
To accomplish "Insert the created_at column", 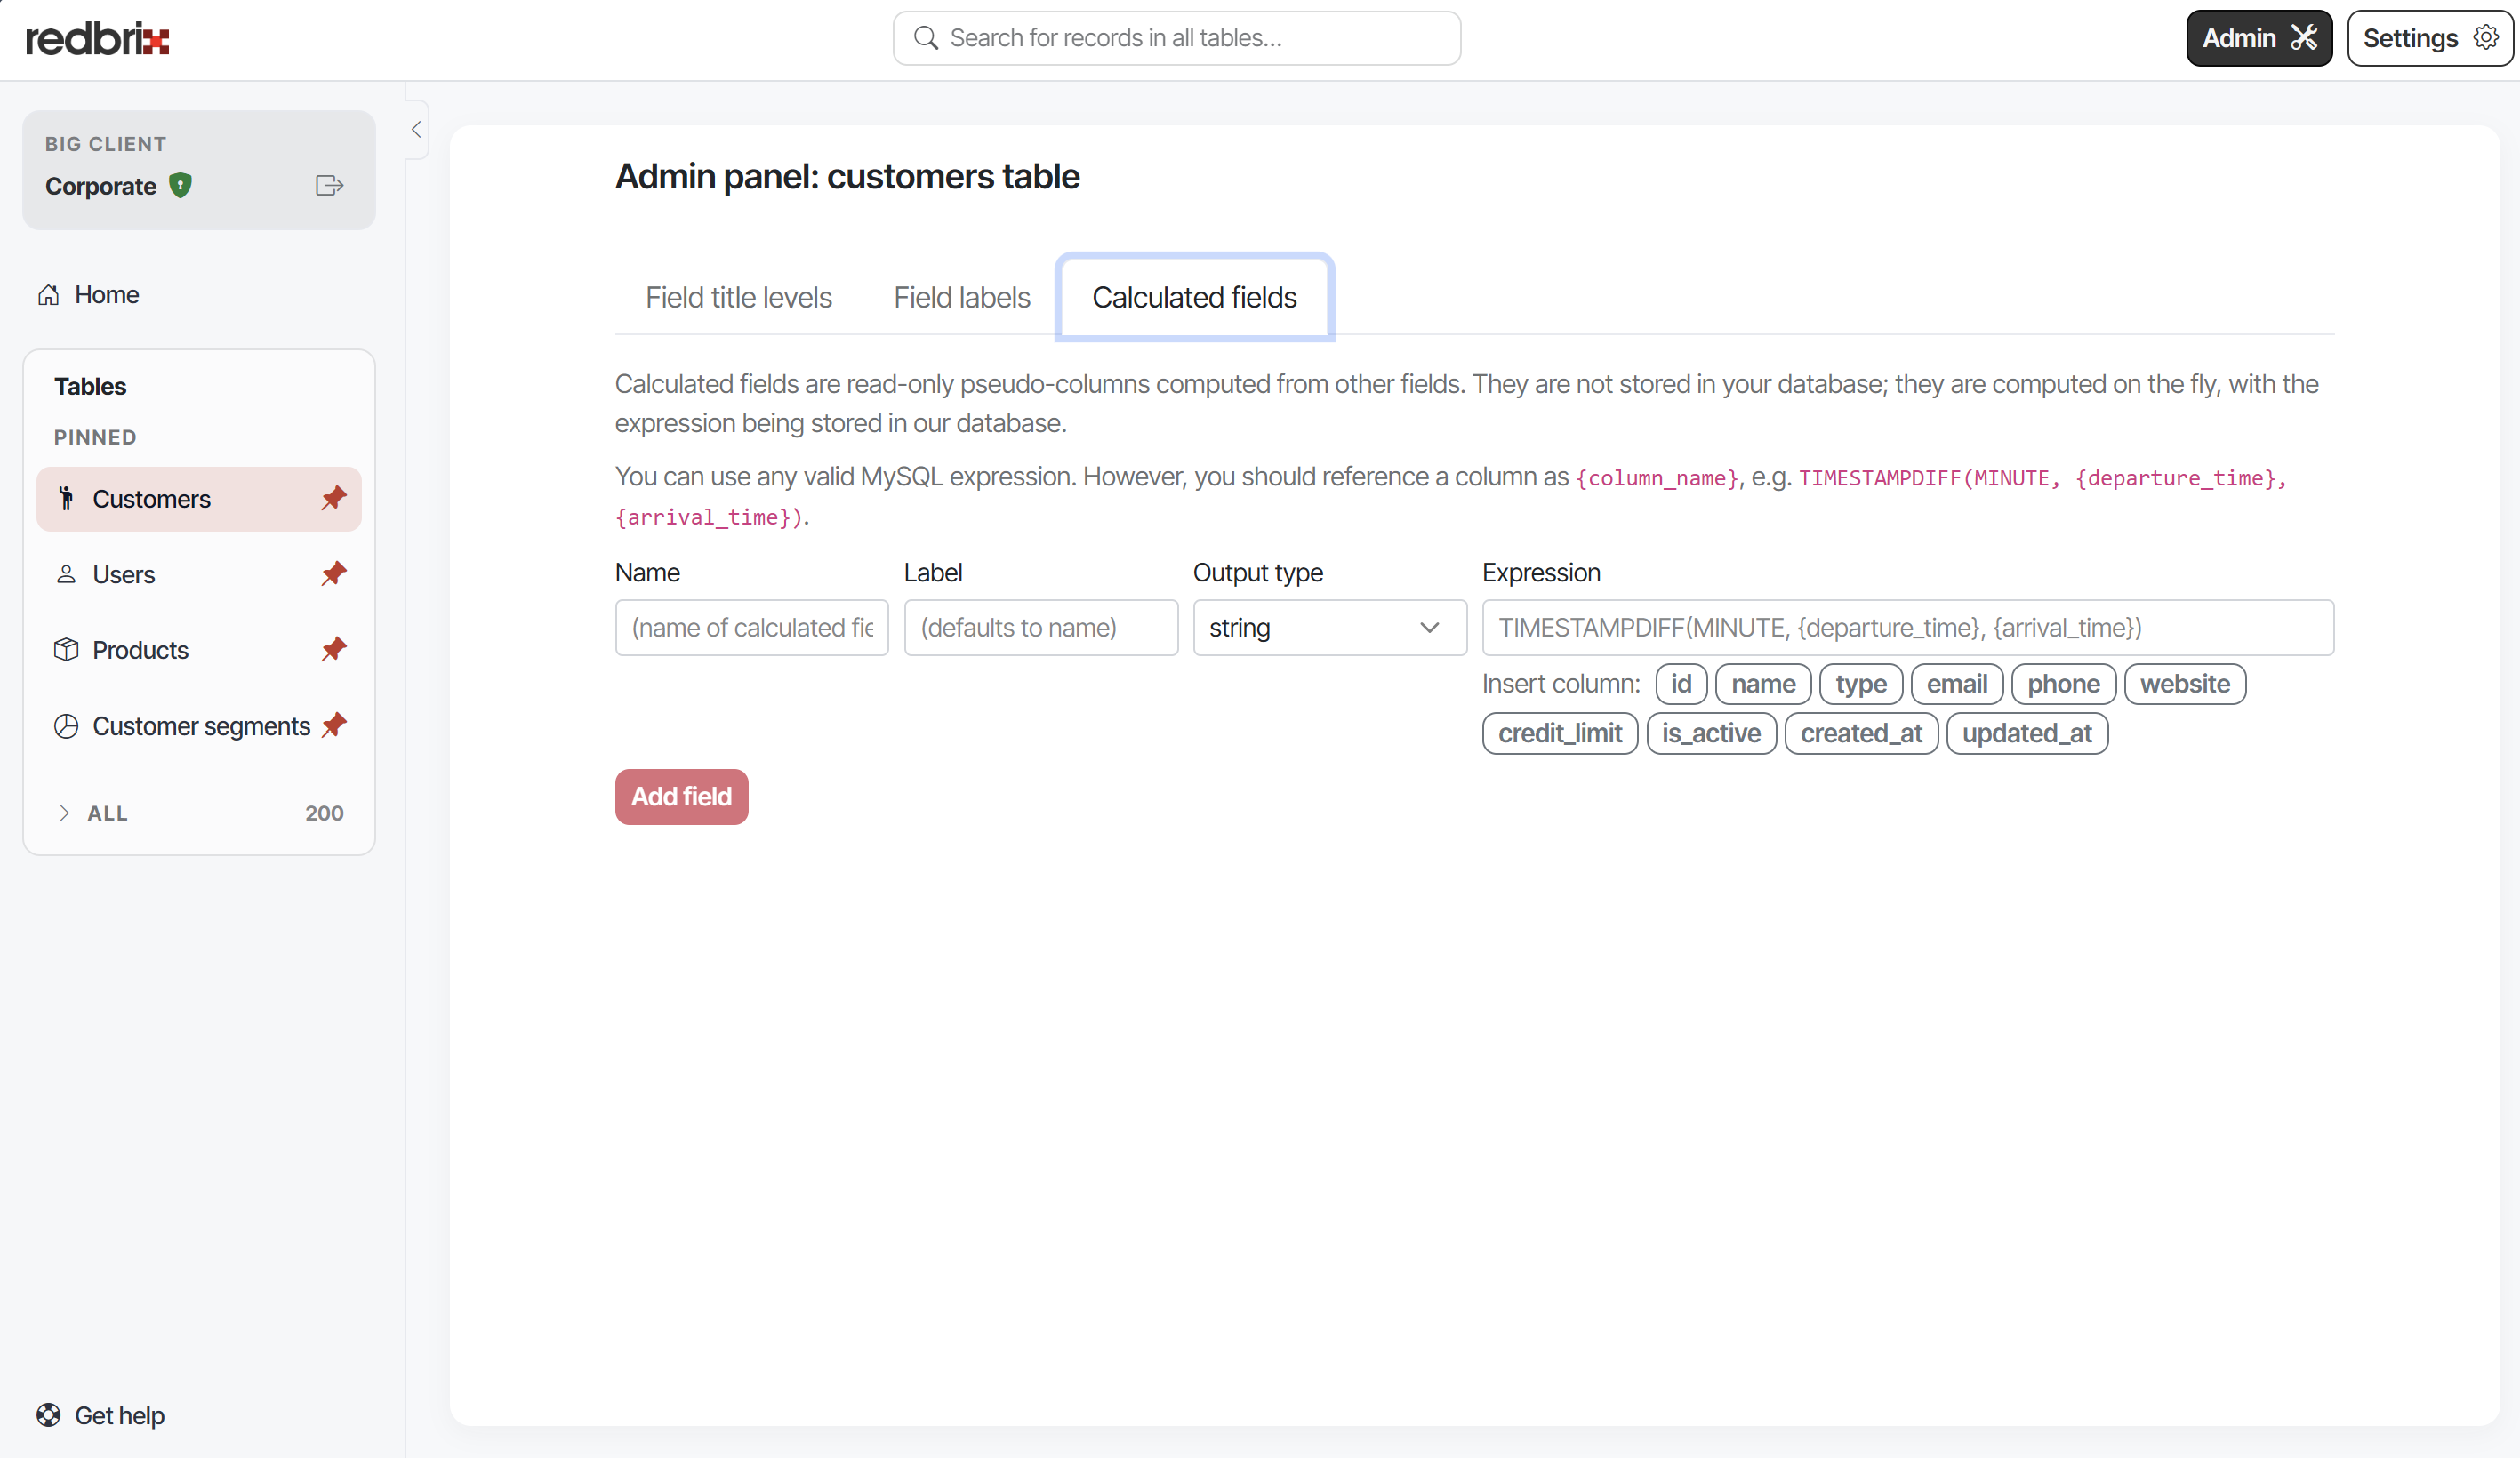I will 1861,733.
